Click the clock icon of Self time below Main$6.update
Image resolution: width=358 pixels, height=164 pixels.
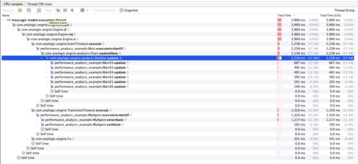pyautogui.click(x=52, y=91)
